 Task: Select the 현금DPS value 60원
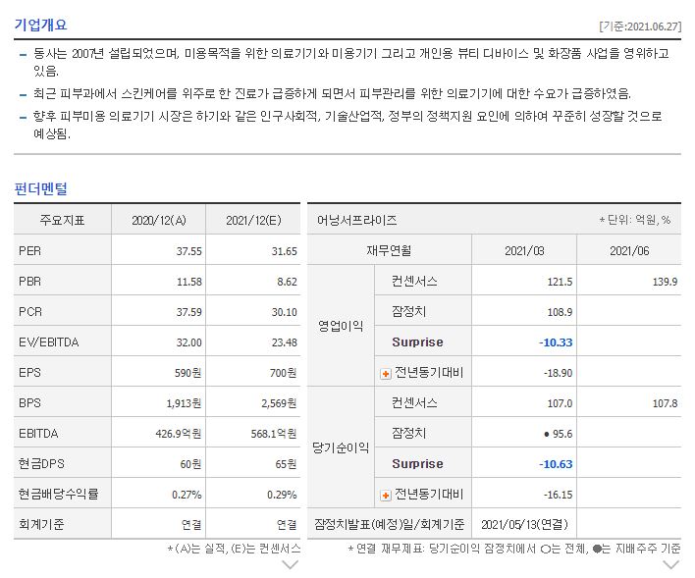tap(190, 464)
